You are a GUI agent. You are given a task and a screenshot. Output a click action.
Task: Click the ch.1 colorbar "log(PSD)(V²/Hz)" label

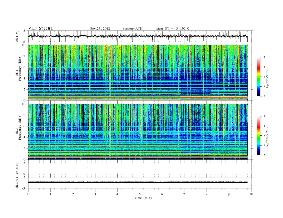(267, 78)
